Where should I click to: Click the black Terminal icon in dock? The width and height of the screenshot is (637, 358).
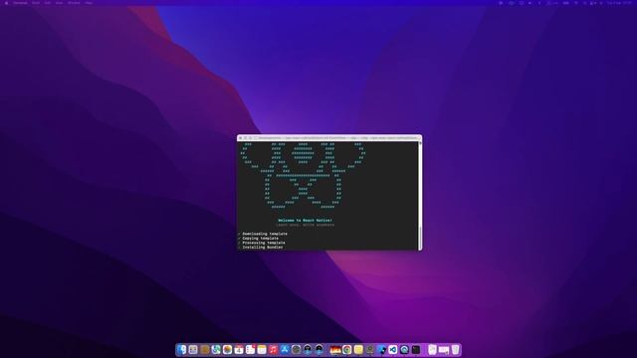(x=416, y=349)
